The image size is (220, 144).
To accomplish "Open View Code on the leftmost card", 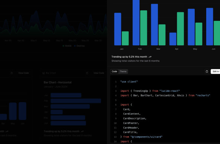I will [23, 73].
